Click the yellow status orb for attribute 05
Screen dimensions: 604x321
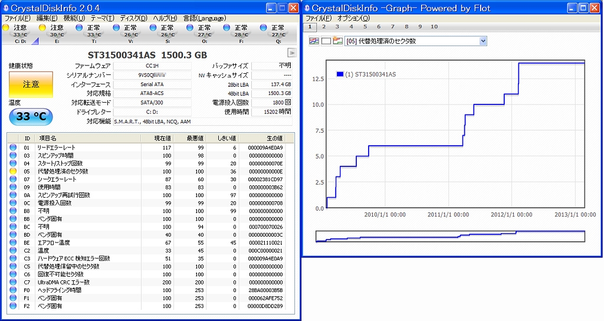coord(13,171)
